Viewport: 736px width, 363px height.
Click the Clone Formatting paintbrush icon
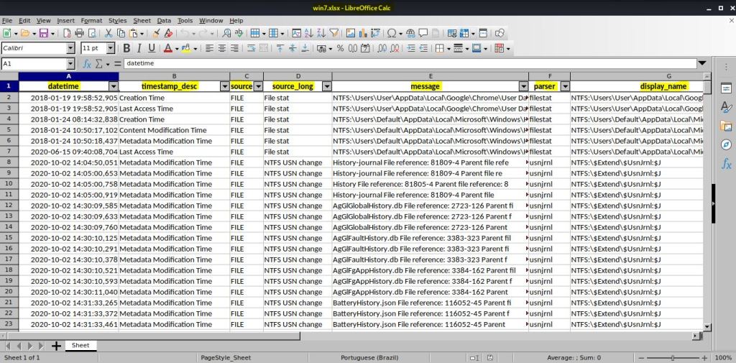[155, 33]
